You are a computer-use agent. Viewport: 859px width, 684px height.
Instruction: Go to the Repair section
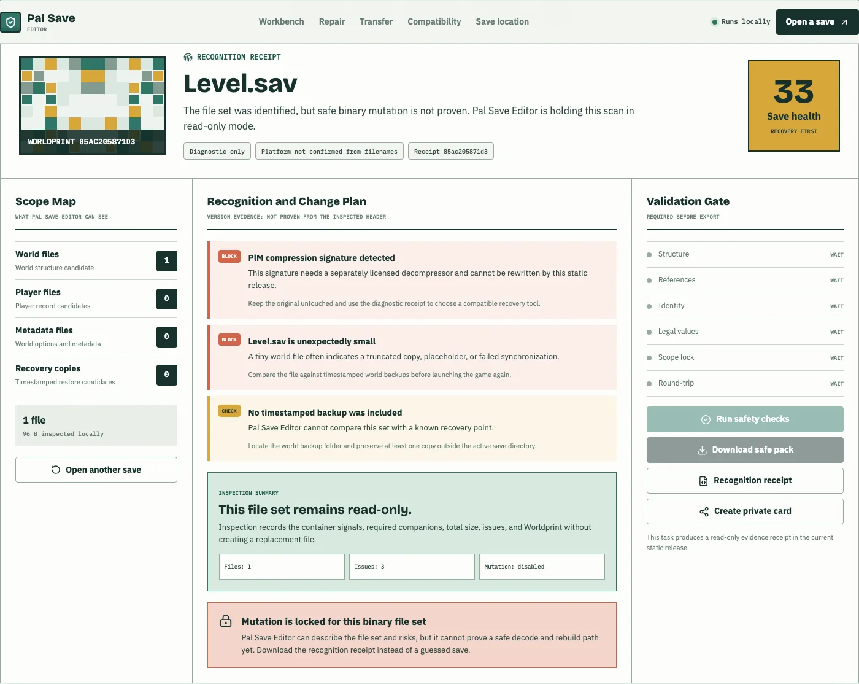tap(332, 21)
